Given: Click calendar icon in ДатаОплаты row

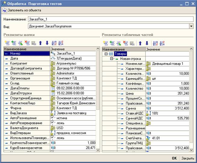Looking at the screenshot, I should point(53,88).
